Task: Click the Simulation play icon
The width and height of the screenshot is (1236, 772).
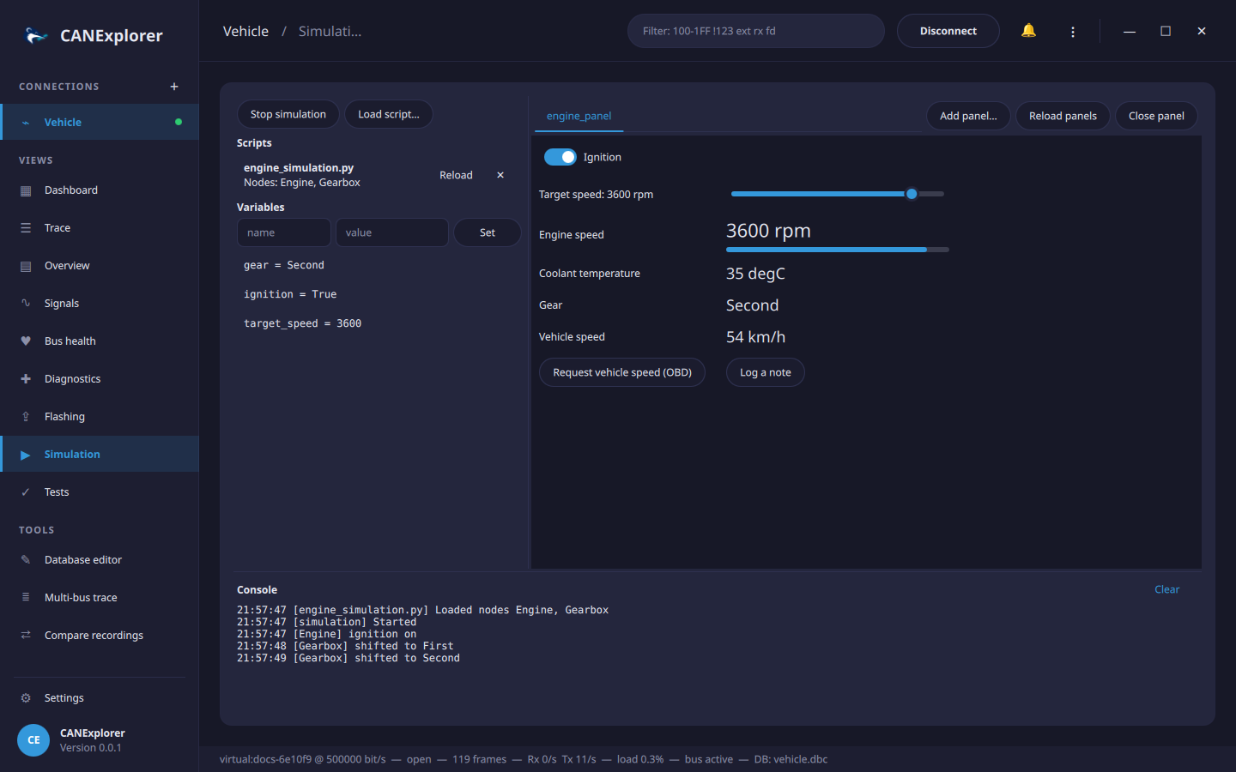Action: coord(26,455)
